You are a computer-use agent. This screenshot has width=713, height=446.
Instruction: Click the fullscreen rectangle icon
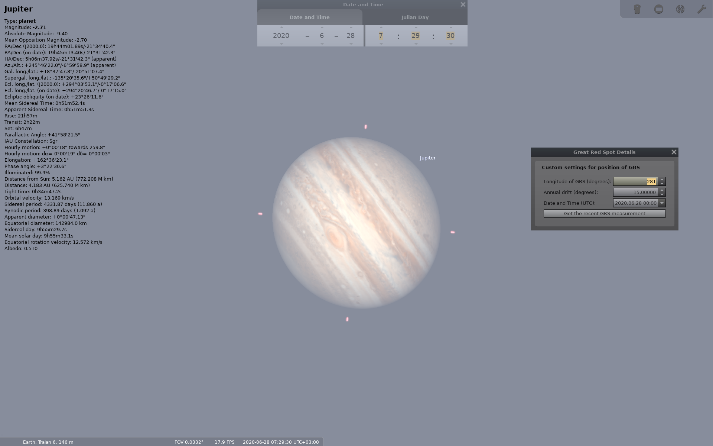(x=659, y=9)
